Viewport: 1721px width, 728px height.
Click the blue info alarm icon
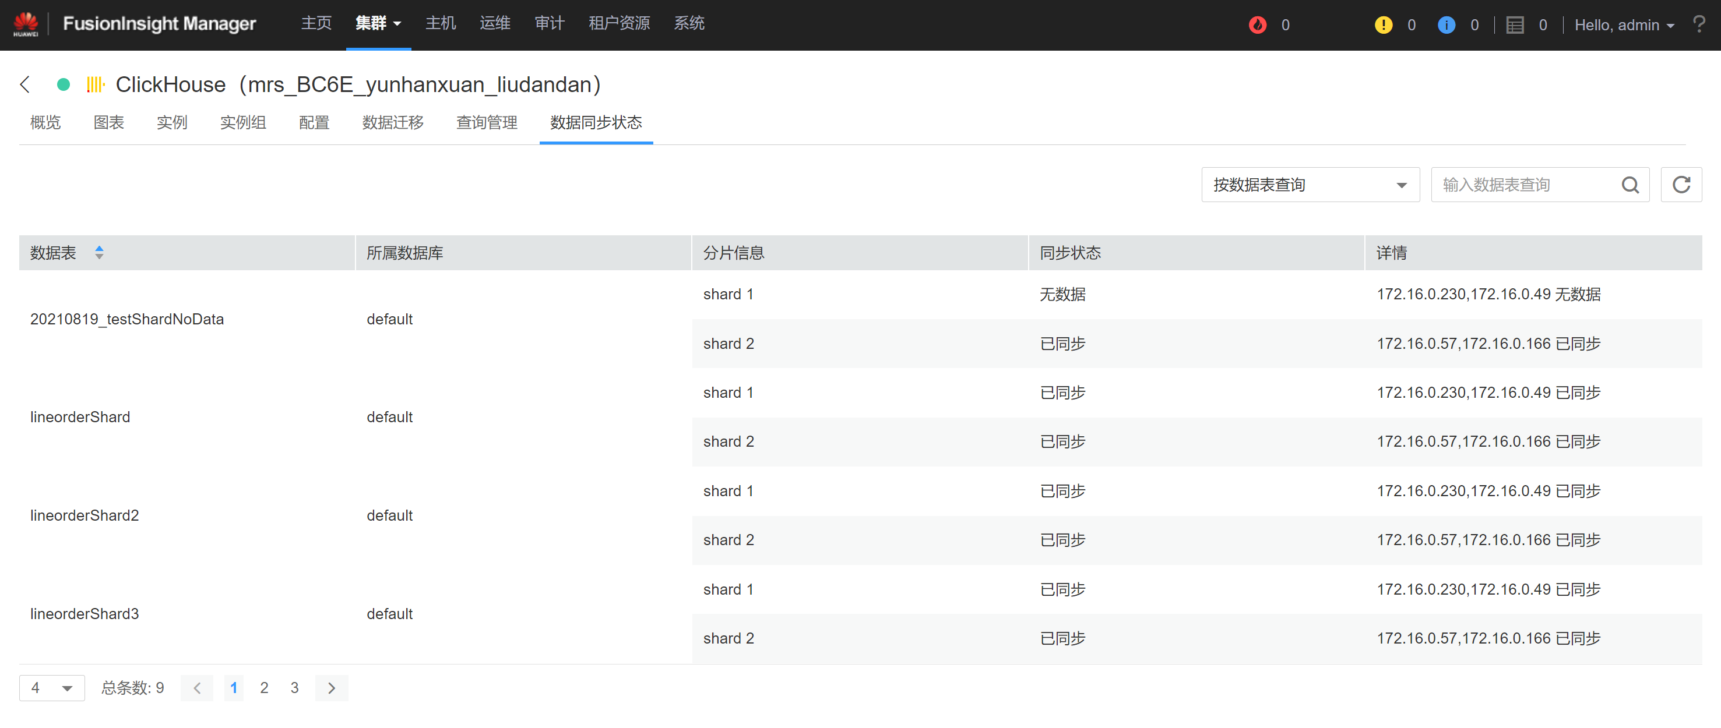coord(1446,24)
